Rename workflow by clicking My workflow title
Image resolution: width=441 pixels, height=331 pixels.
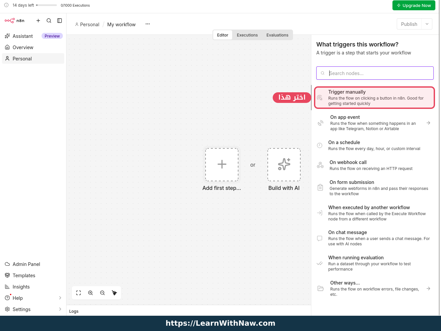point(121,25)
